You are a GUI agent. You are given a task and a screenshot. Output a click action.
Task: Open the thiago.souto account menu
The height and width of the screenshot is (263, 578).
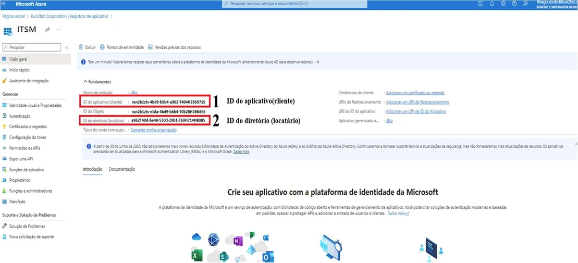557,4
